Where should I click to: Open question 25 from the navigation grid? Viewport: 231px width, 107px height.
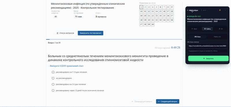(164, 16)
